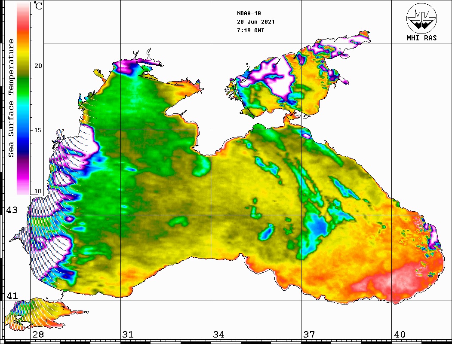This screenshot has width=452, height=344.
Task: Click the "Sea Surface Temperature" vertical label
Action: click(11, 98)
